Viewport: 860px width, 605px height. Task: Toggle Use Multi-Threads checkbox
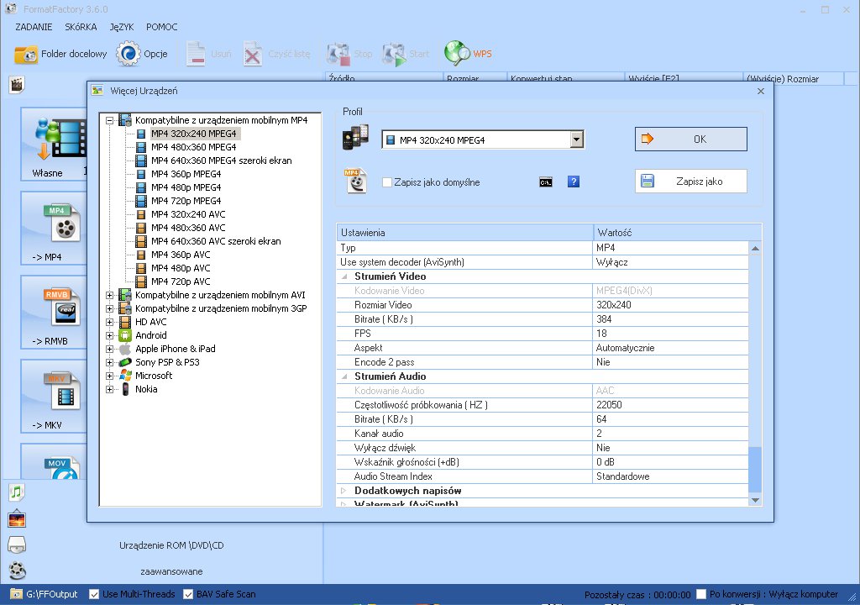[94, 594]
